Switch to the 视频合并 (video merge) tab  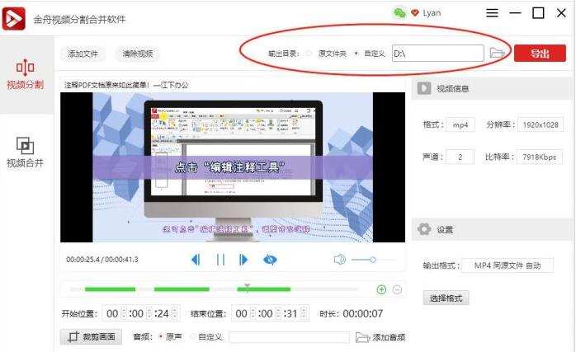coord(25,152)
